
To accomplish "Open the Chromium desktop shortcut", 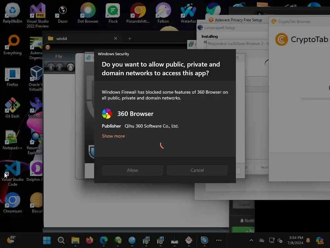I will (x=13, y=203).
